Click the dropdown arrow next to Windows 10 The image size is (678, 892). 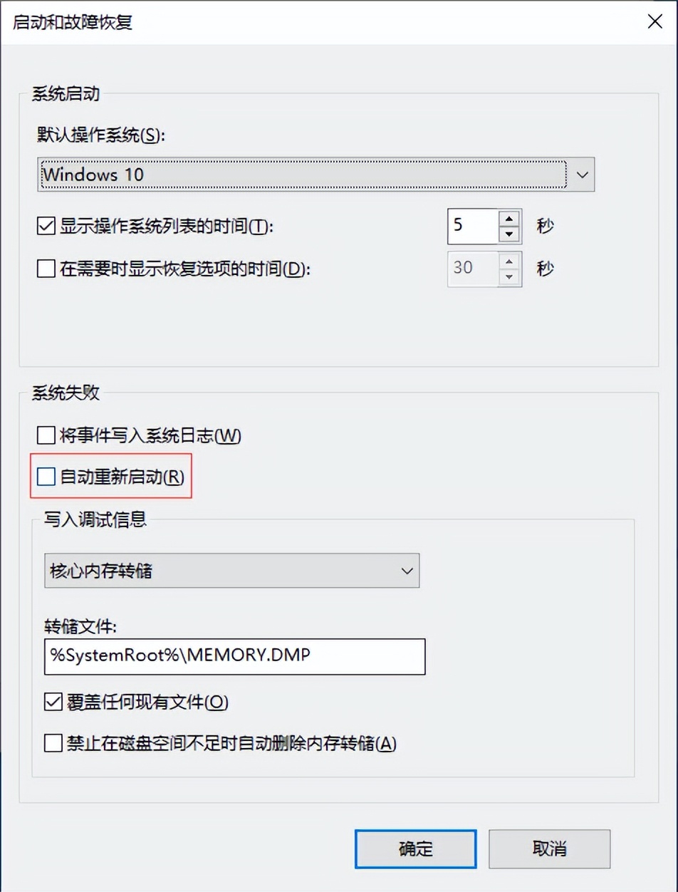point(583,174)
